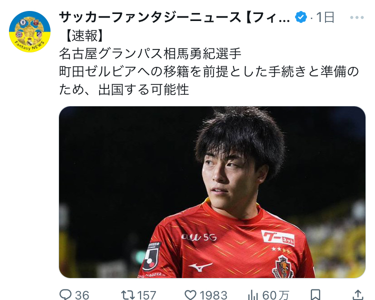Click the 1983 likes count
Screen dimensions: 375x300
point(213,295)
